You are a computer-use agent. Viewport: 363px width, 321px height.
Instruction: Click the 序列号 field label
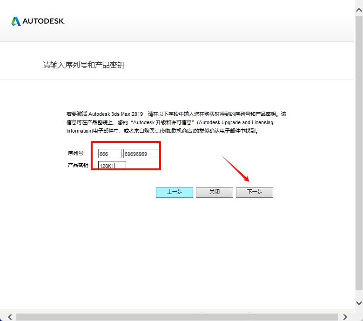pos(76,154)
